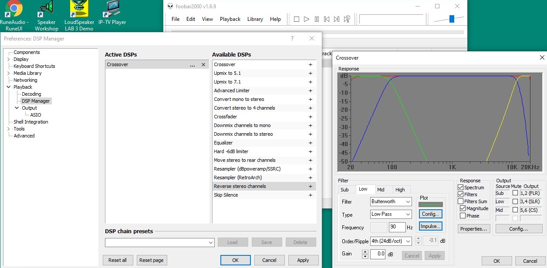Click Next track in foobar2000 toolbar

pyautogui.click(x=337, y=19)
